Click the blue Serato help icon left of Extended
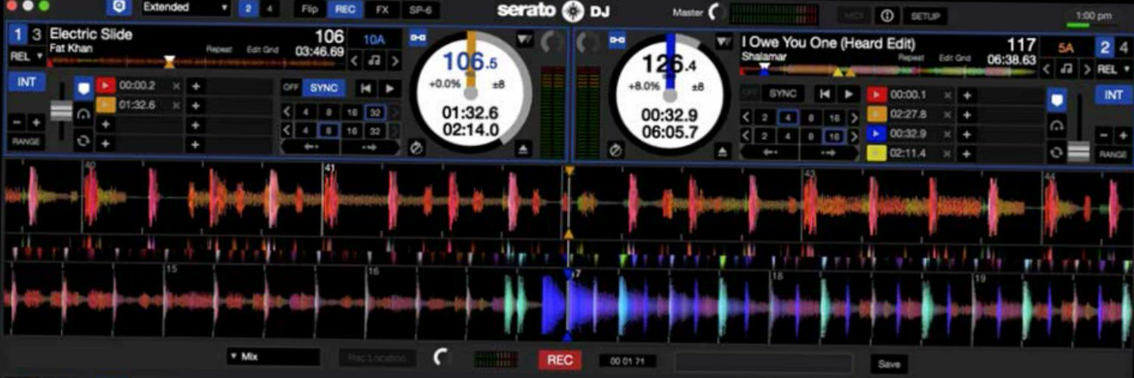Image resolution: width=1134 pixels, height=378 pixels. [x=117, y=8]
